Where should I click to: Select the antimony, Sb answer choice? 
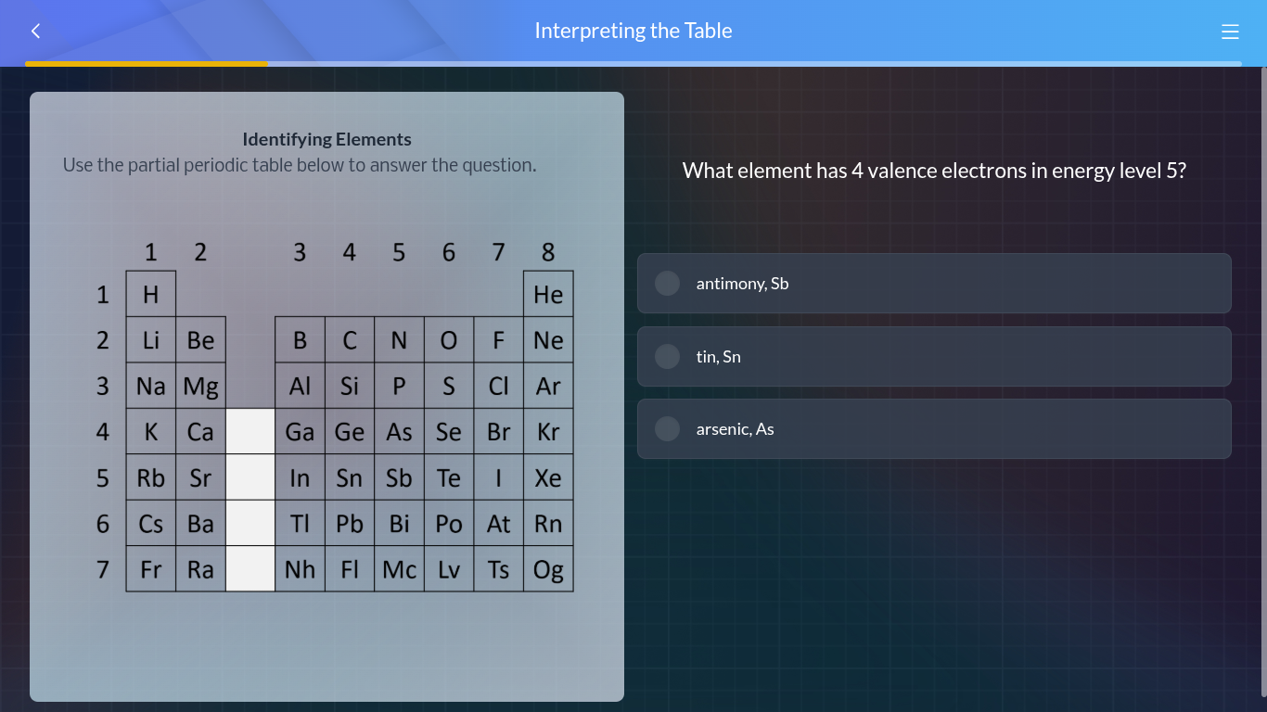tap(933, 283)
